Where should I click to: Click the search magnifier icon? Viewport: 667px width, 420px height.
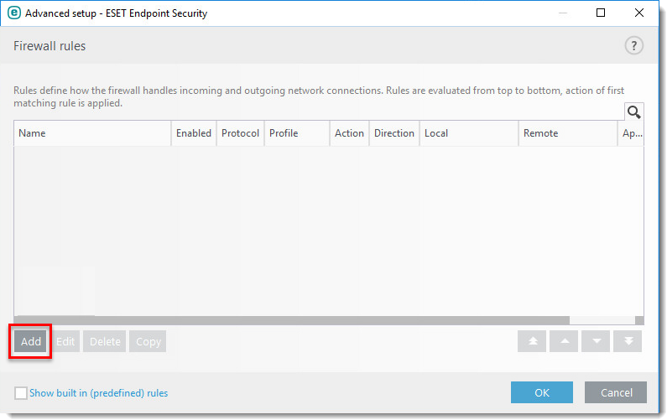click(633, 112)
